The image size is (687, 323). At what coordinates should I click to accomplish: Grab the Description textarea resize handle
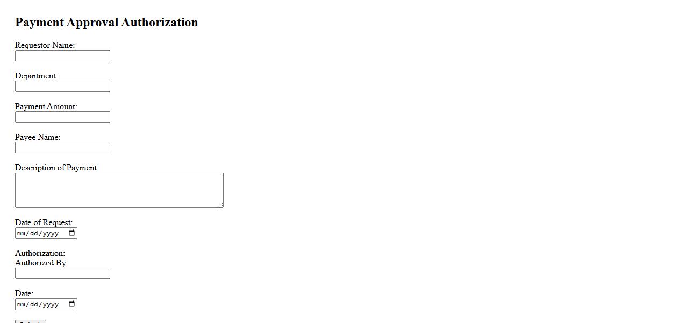coord(220,205)
